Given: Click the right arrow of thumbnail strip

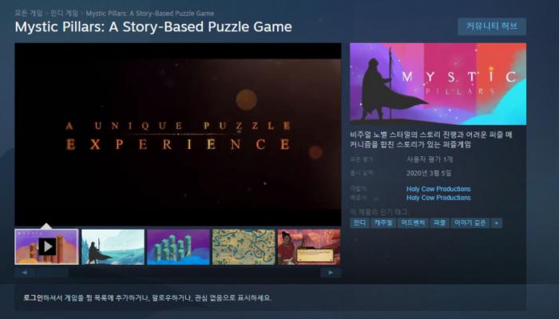Looking at the screenshot, I should click(331, 273).
